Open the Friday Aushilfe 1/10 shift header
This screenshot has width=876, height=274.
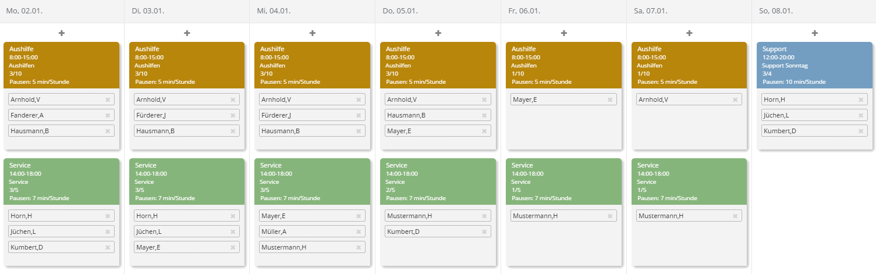(x=563, y=65)
